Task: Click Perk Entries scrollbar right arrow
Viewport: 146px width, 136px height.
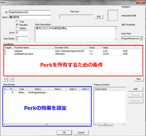Action: tap(89, 125)
